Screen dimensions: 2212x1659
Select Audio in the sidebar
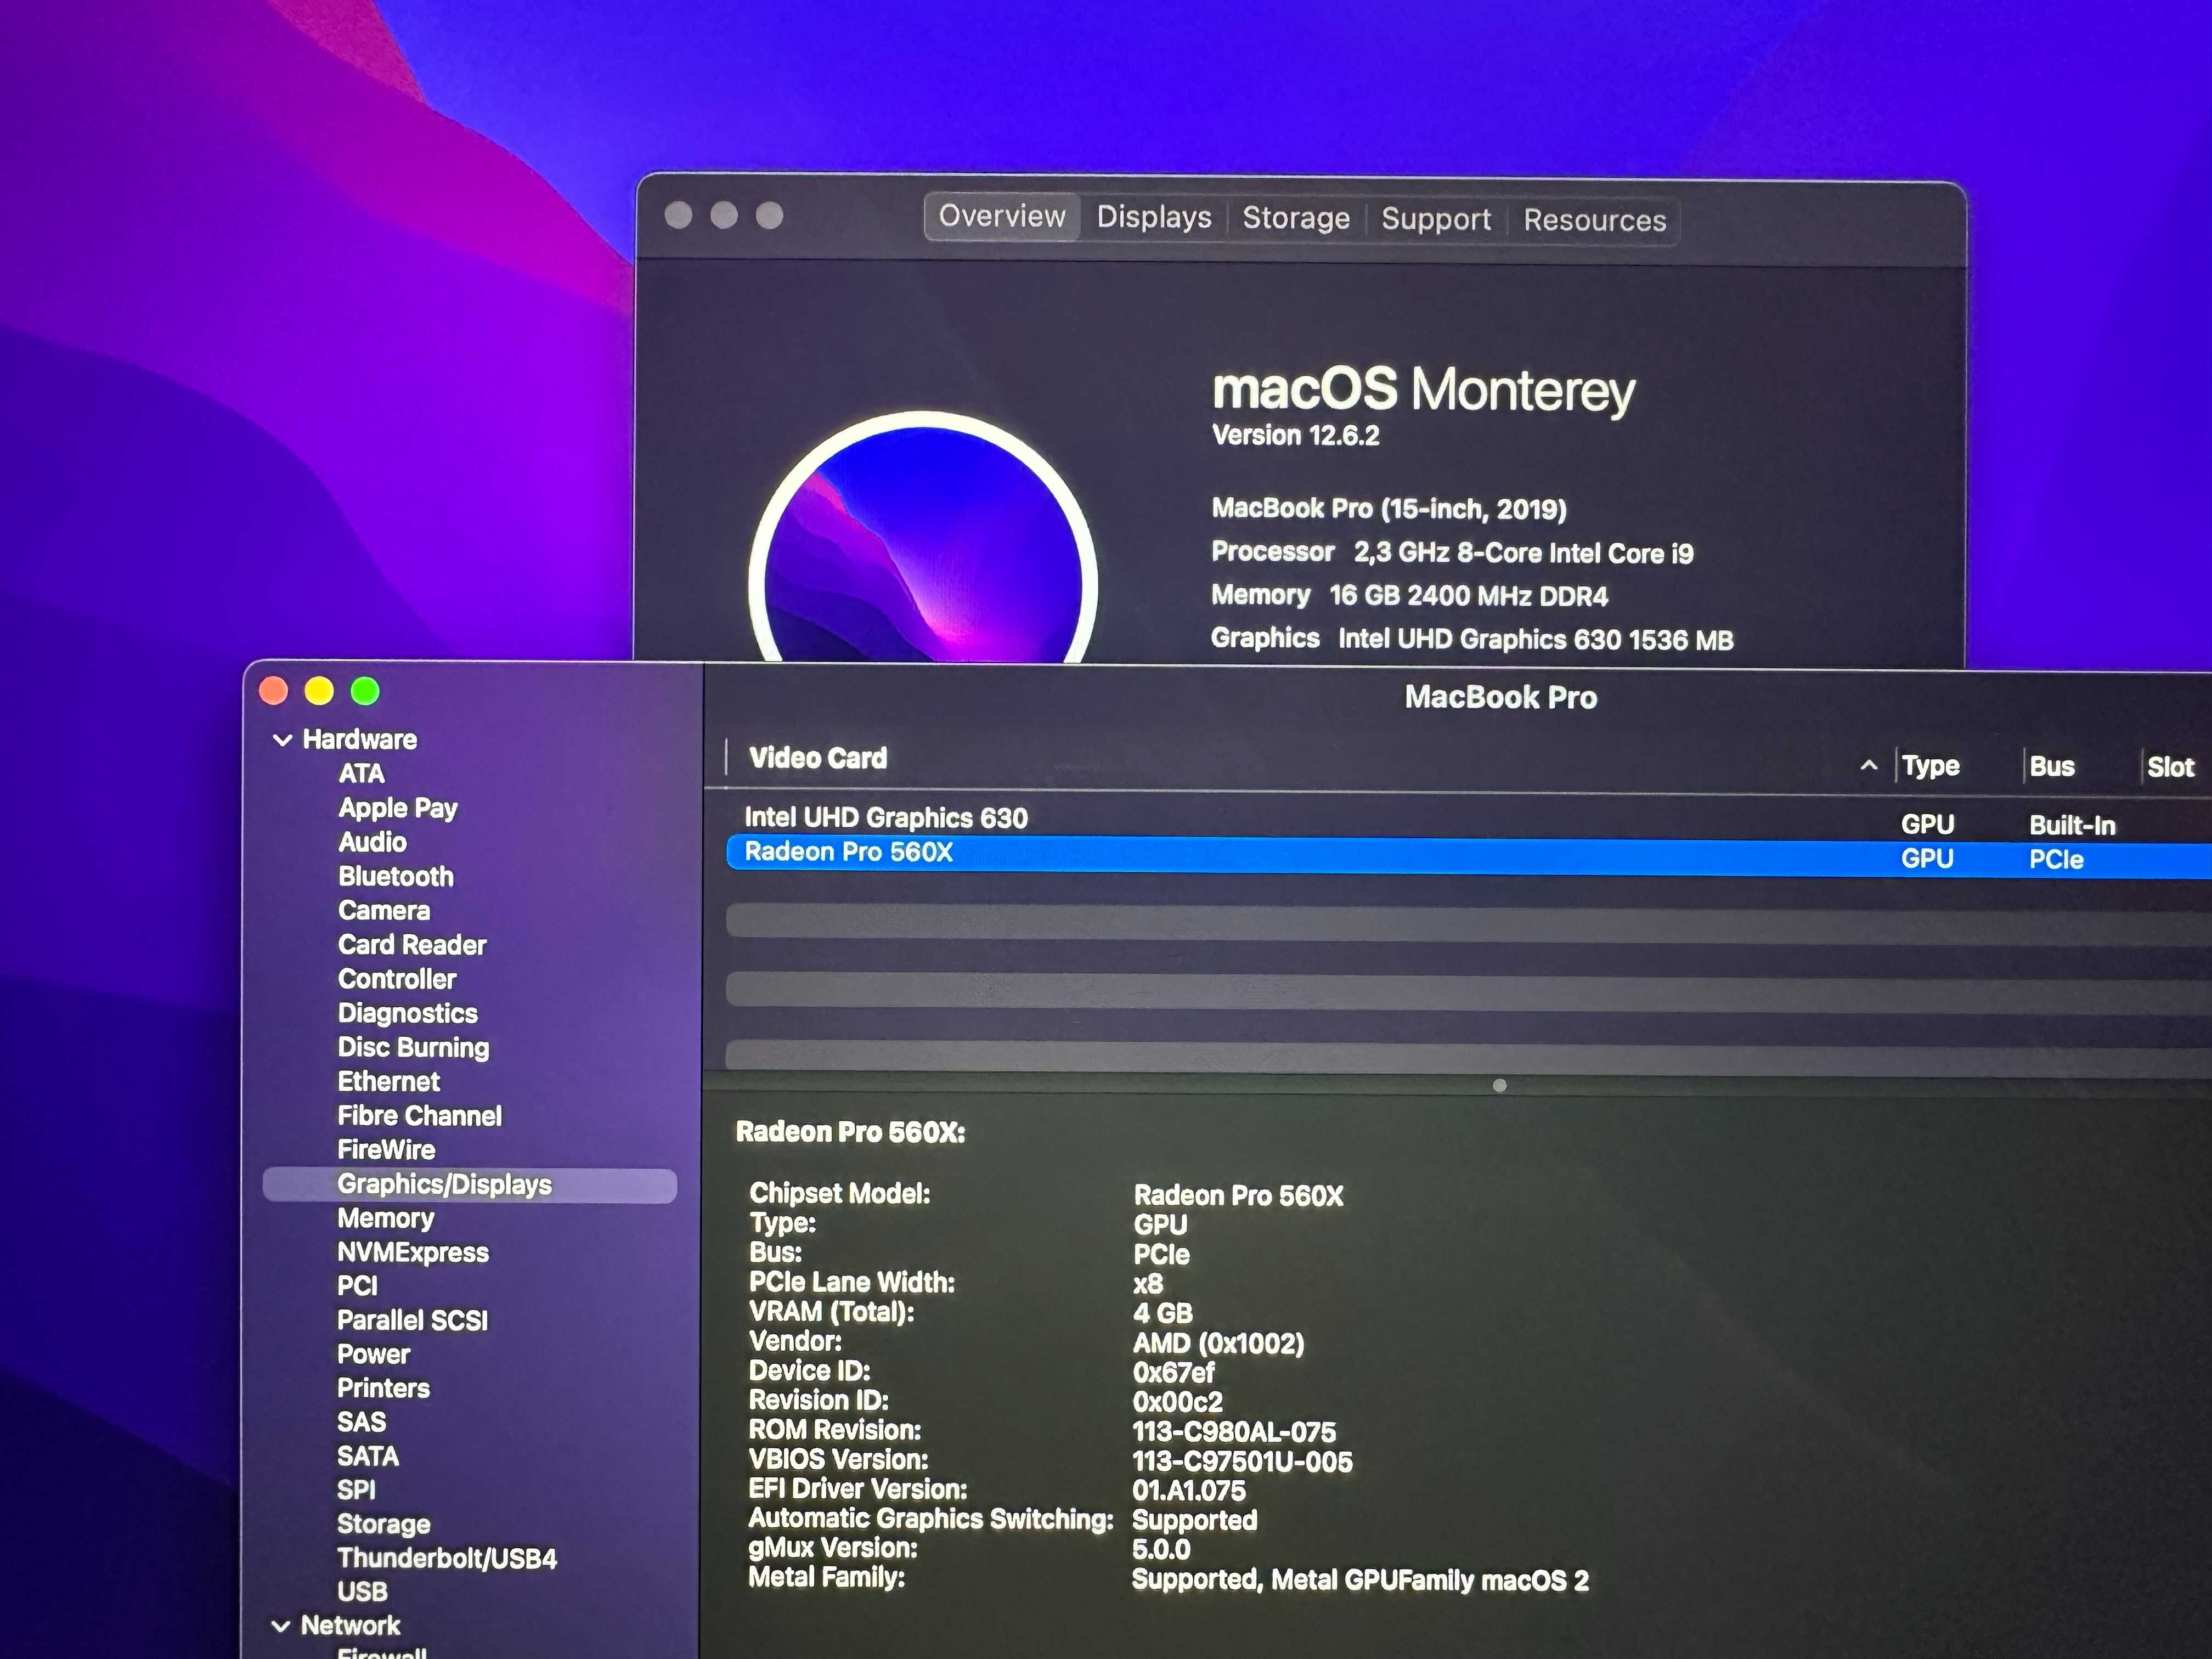click(x=372, y=842)
